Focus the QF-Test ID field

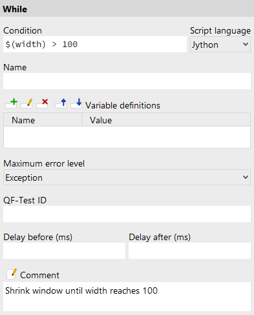[127, 214]
